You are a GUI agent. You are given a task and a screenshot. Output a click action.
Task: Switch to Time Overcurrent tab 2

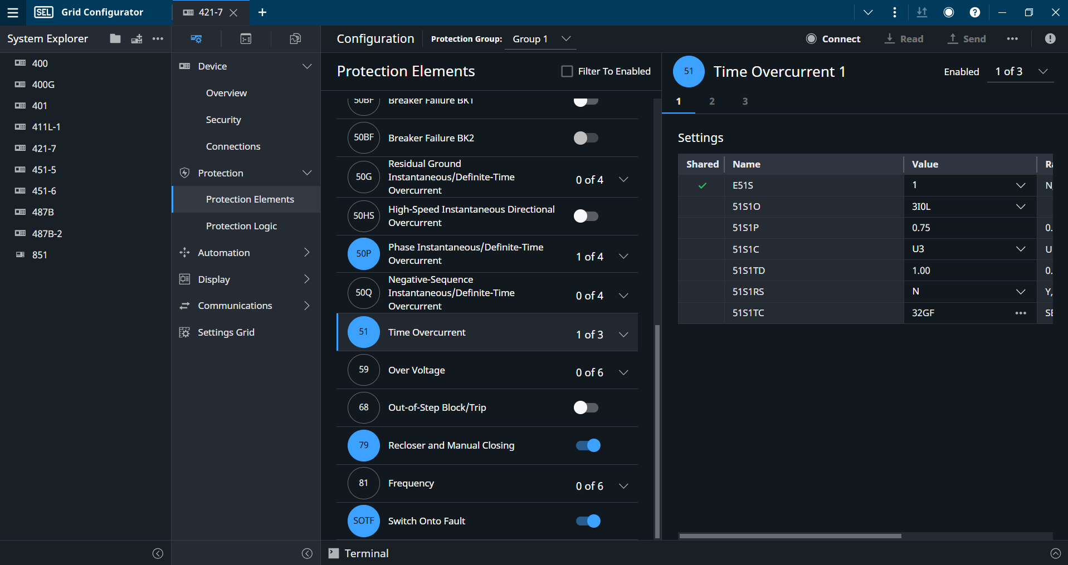coord(712,101)
